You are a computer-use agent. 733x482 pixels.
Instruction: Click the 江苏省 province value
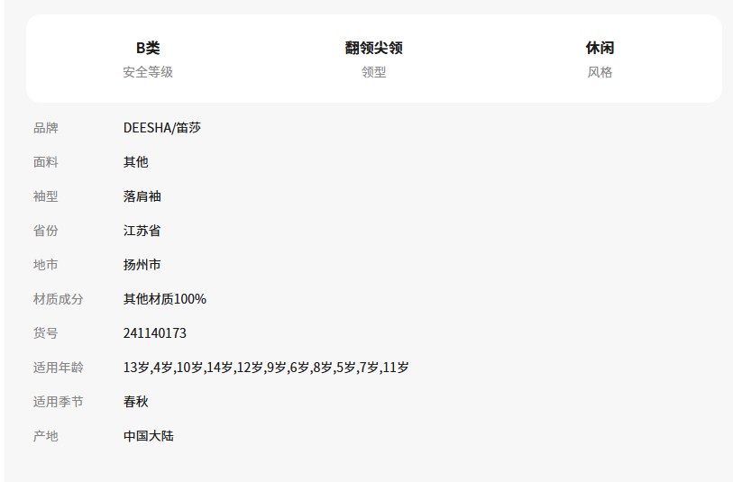(142, 231)
